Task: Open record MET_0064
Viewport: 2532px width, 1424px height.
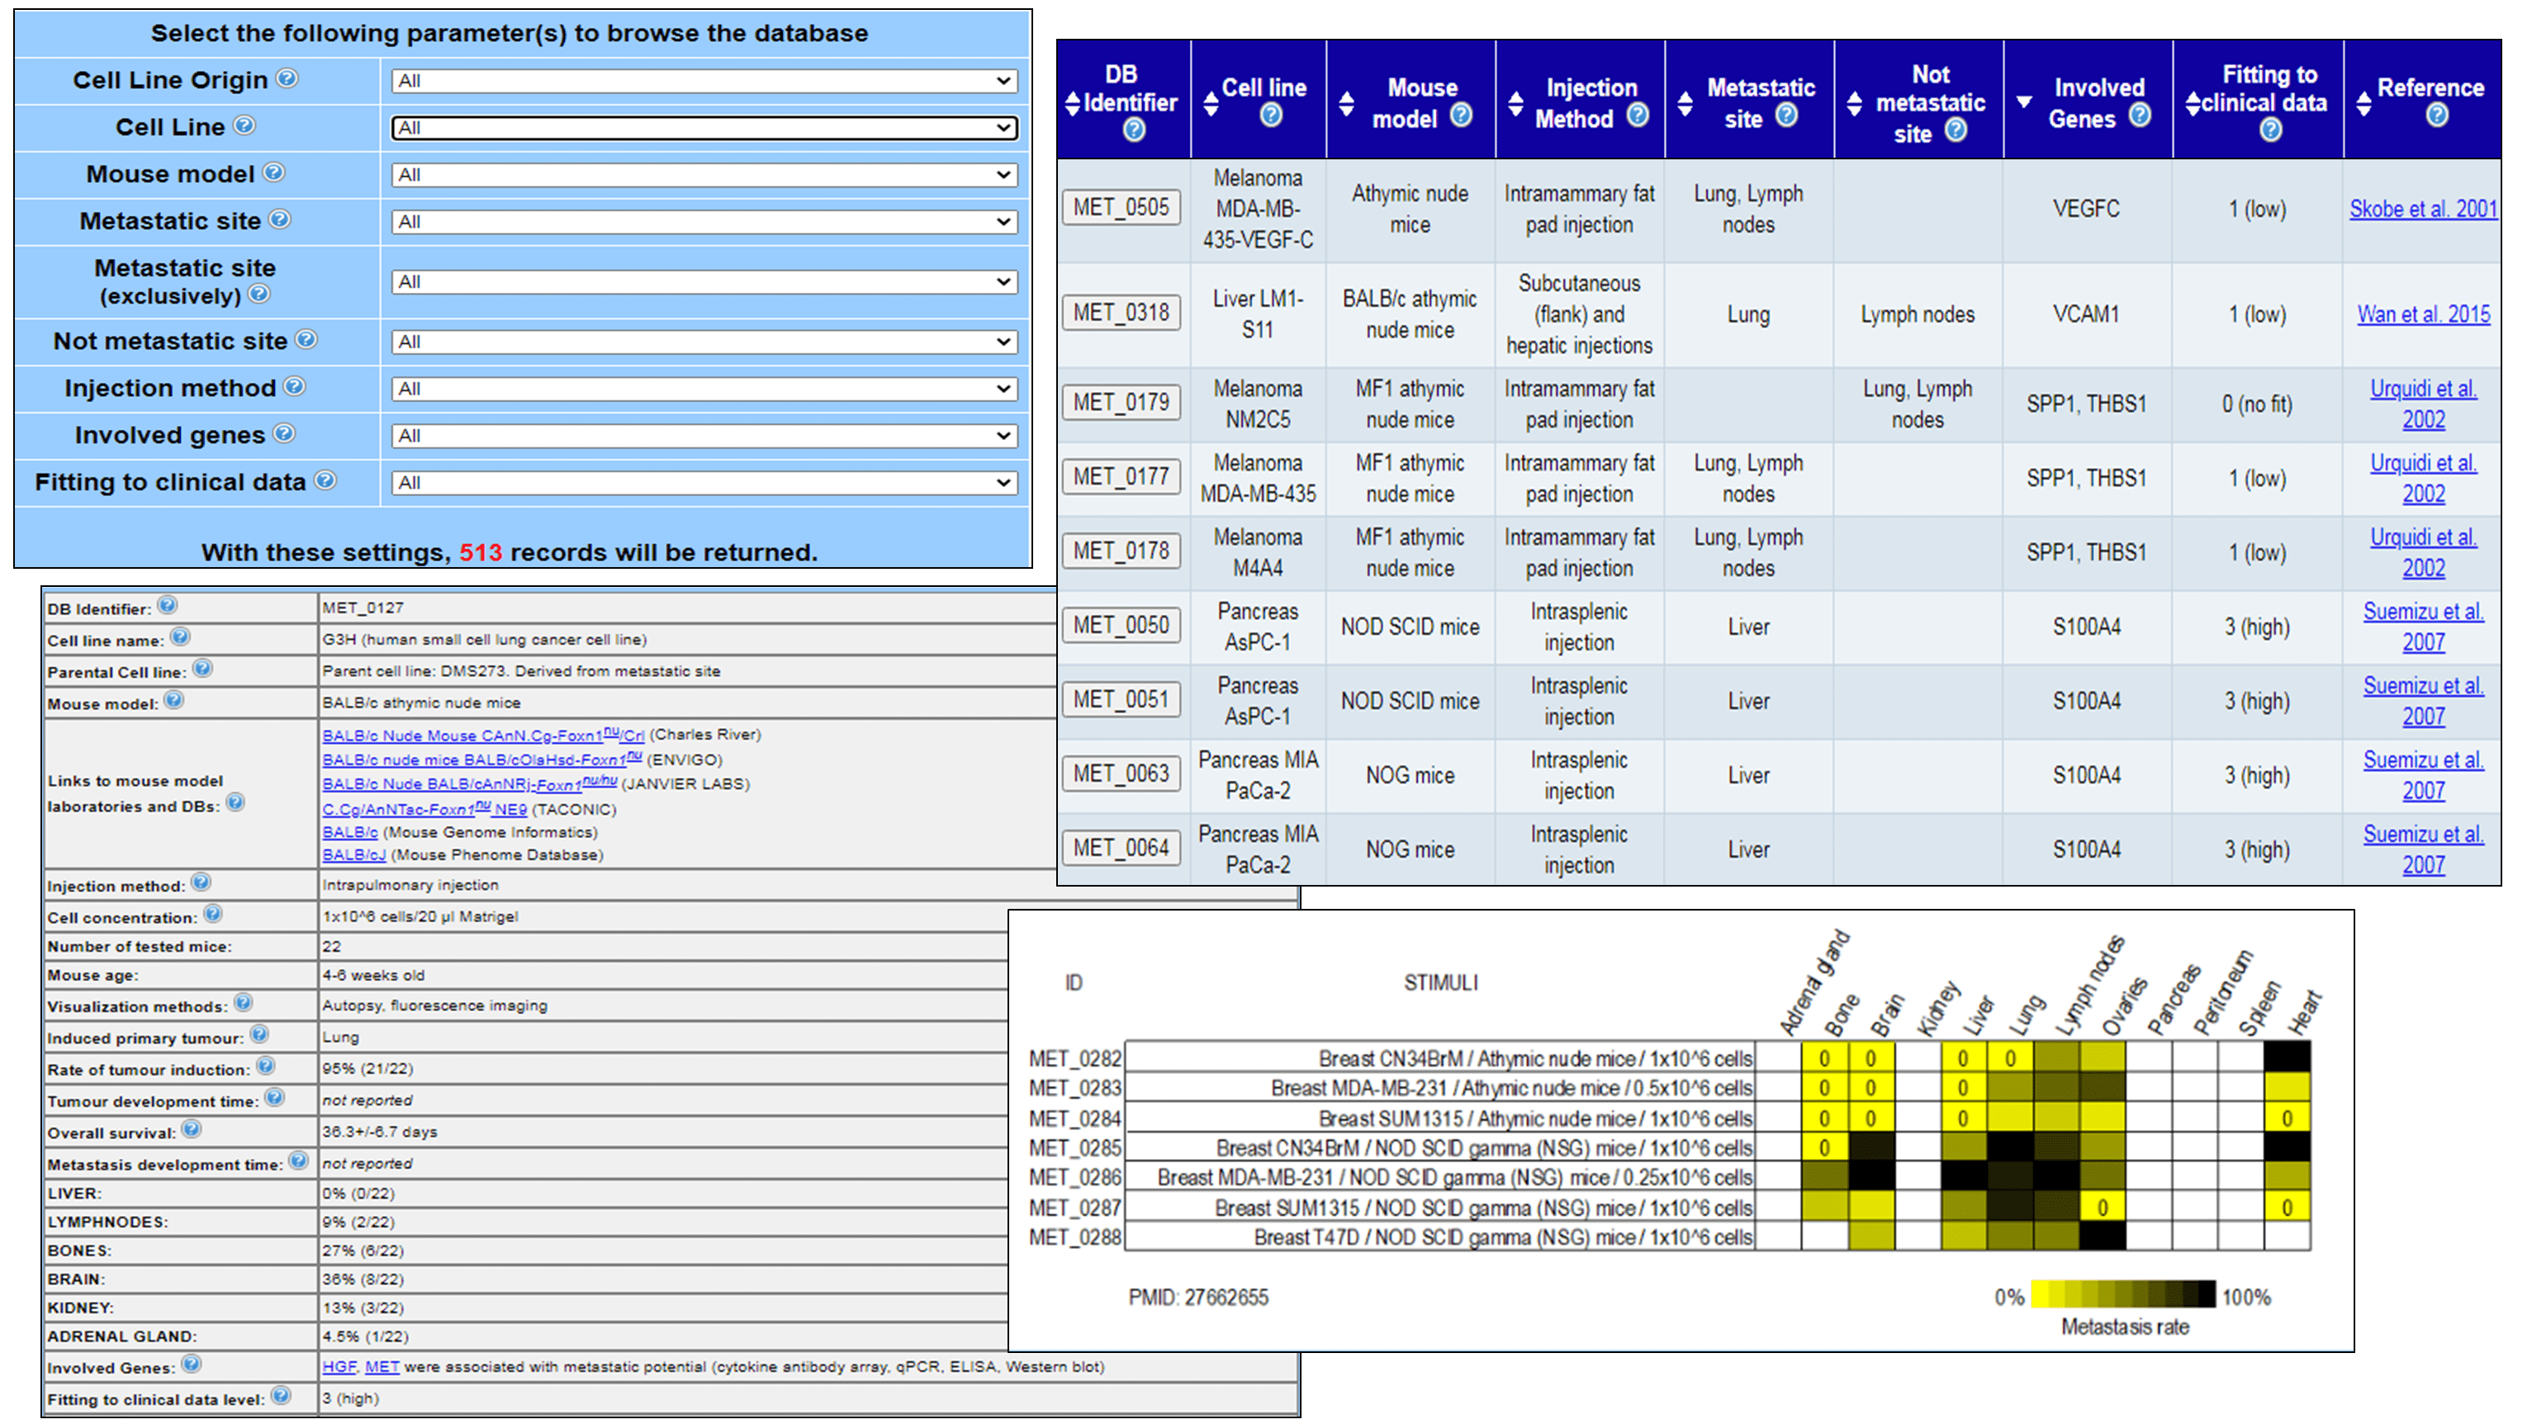Action: (1121, 848)
